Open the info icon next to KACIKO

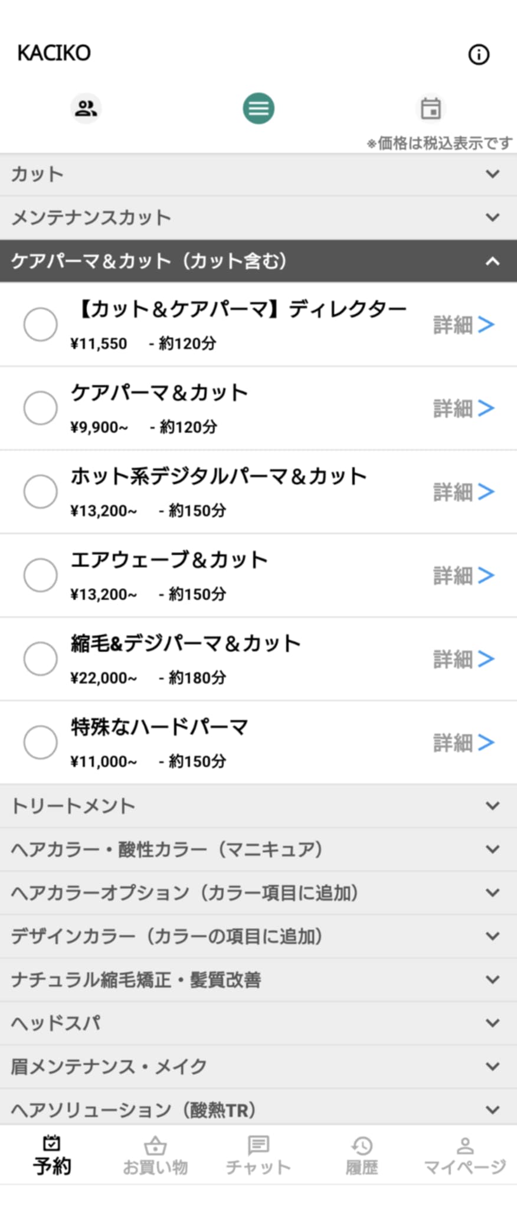pyautogui.click(x=479, y=55)
